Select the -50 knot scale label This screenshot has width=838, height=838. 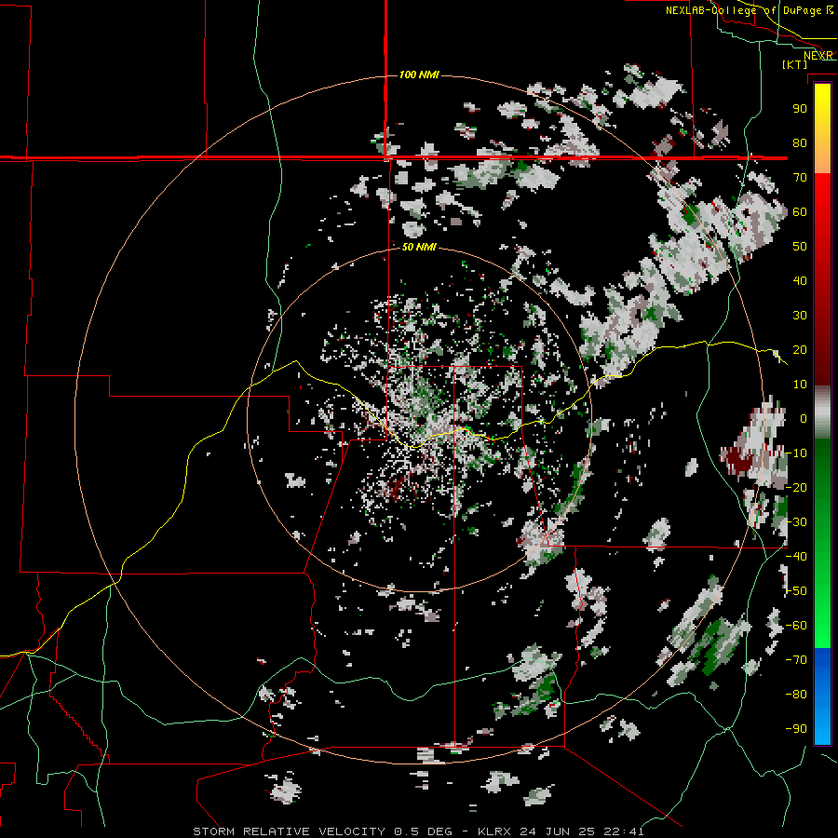point(796,590)
